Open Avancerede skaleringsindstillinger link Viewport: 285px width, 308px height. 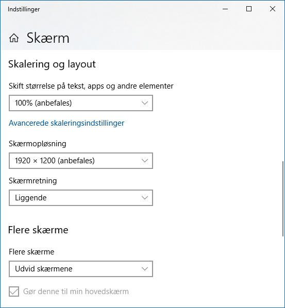click(66, 123)
